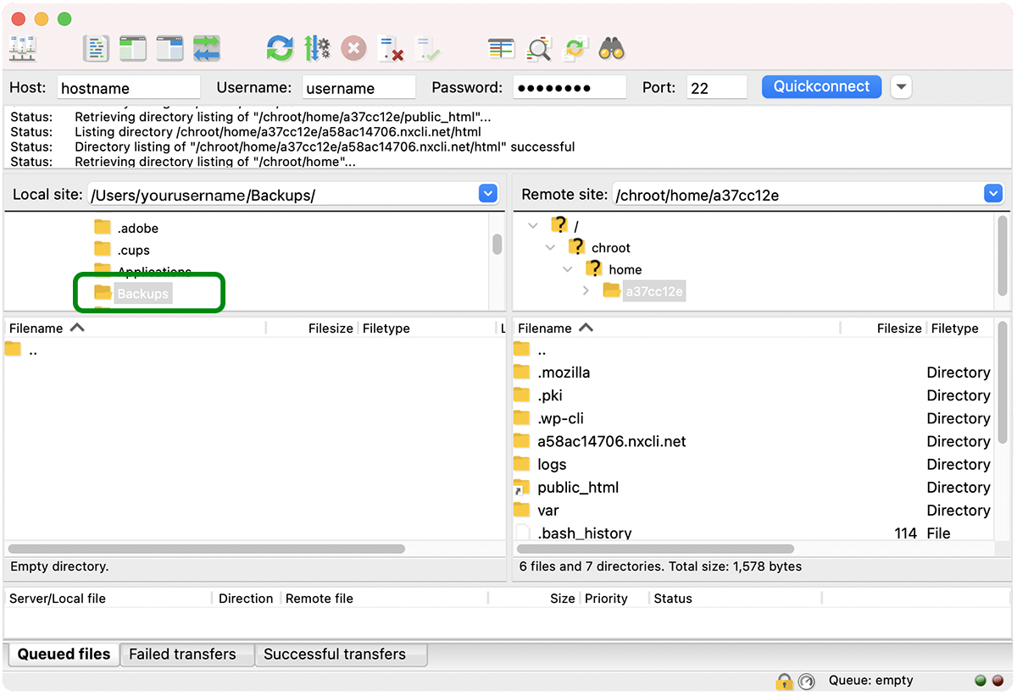The width and height of the screenshot is (1017, 696).
Task: Open the Local site path dropdown
Action: 488,194
